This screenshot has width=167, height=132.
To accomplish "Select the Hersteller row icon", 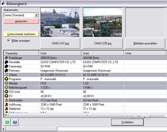I will coord(6,62).
